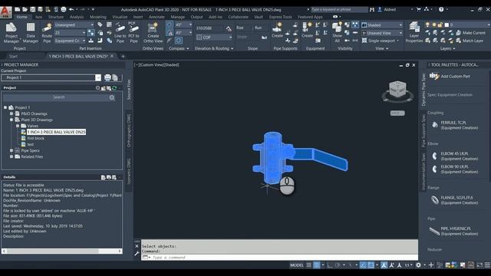The width and height of the screenshot is (491, 276).
Task: Open the Unassigned line number dropdown
Action: point(74,25)
